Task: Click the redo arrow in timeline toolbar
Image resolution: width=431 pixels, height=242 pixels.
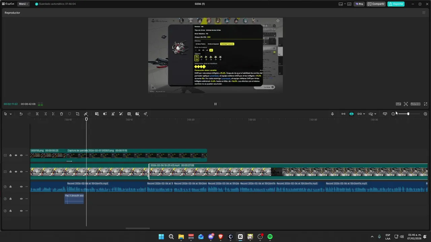Action: tap(29, 114)
